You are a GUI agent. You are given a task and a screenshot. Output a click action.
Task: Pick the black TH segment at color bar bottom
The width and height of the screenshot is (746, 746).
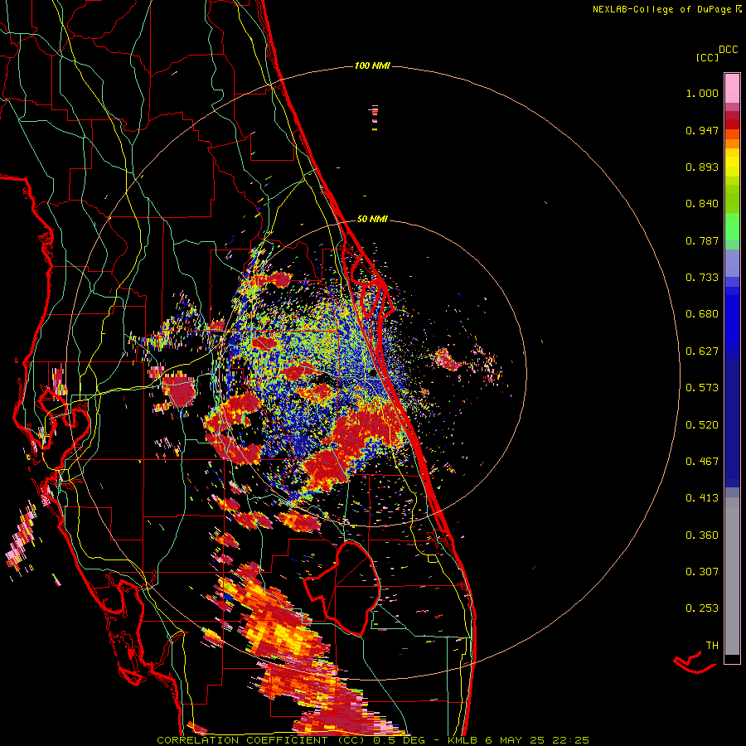pyautogui.click(x=732, y=659)
